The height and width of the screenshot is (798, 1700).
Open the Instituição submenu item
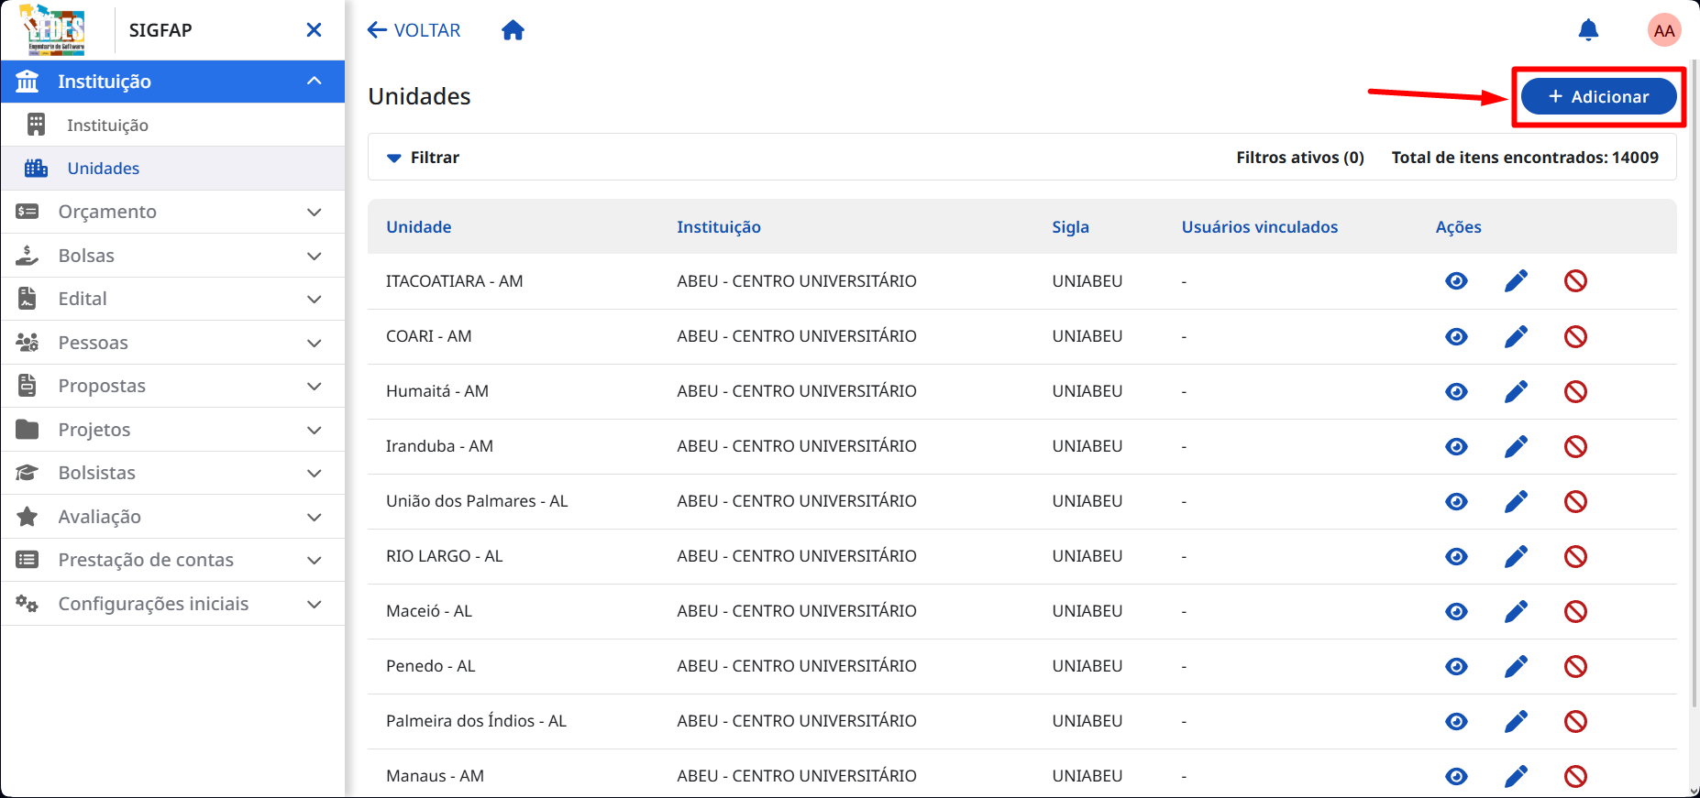coord(172,125)
